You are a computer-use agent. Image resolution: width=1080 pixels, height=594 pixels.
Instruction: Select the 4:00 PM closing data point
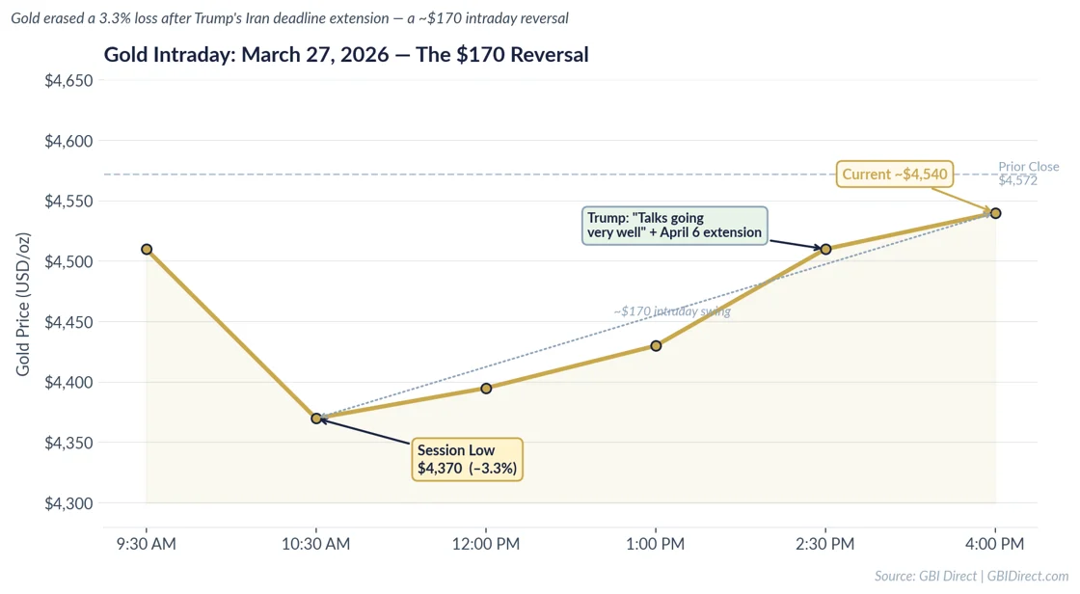(995, 213)
